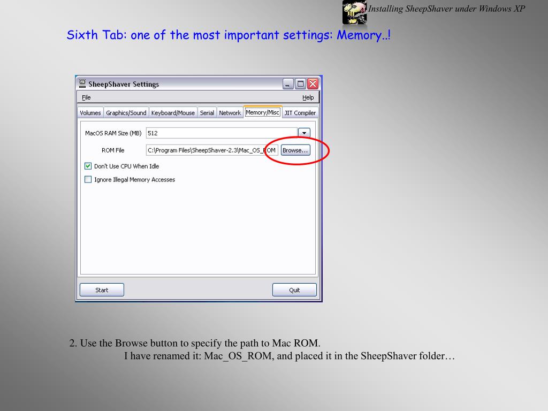Screen dimensions: 548x411
Task: Click the SheepShaver Settings title bar icon
Action: coord(82,83)
